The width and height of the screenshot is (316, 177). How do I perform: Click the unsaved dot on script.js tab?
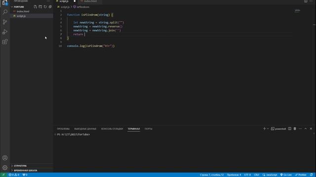tap(75, 1)
